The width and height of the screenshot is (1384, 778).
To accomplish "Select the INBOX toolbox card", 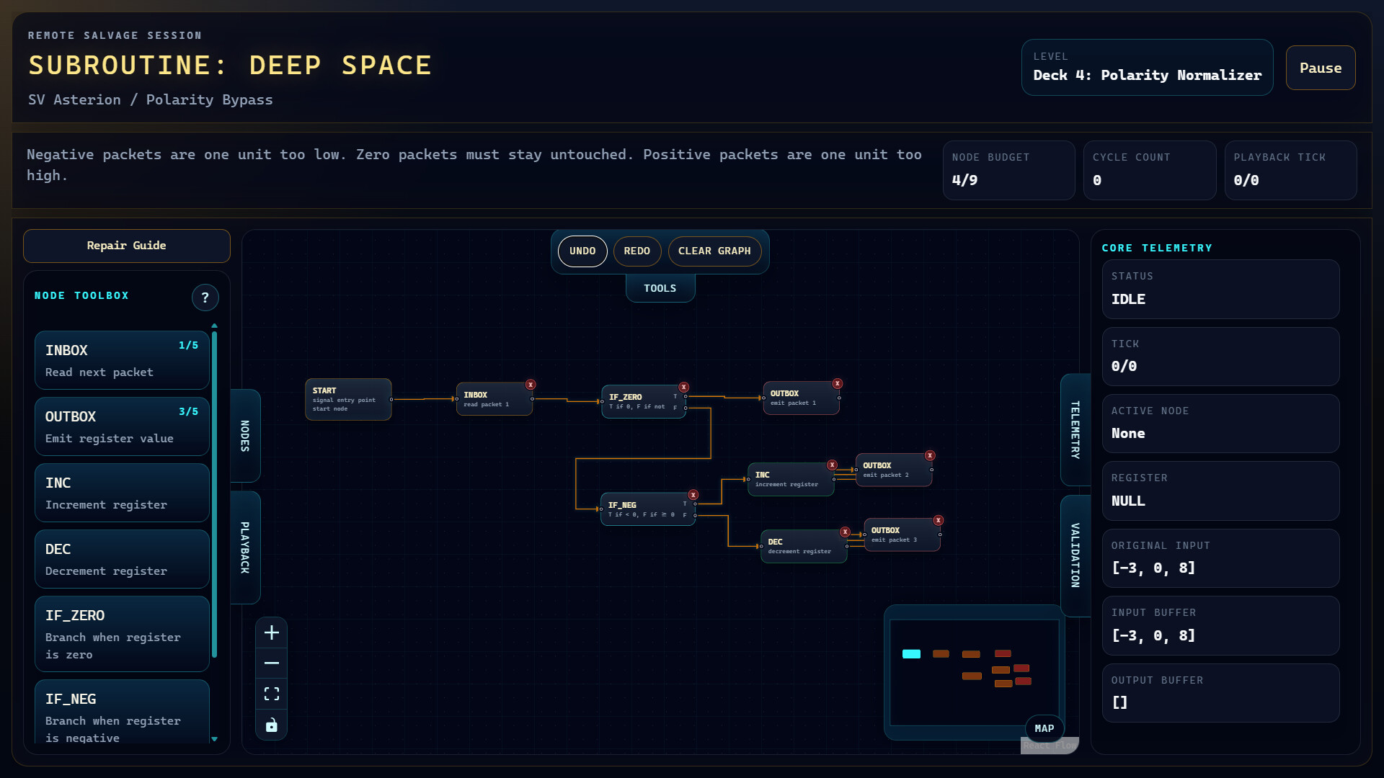I will point(122,360).
